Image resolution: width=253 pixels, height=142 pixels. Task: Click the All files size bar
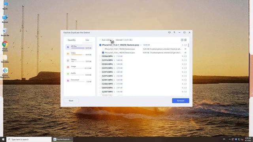(78, 48)
